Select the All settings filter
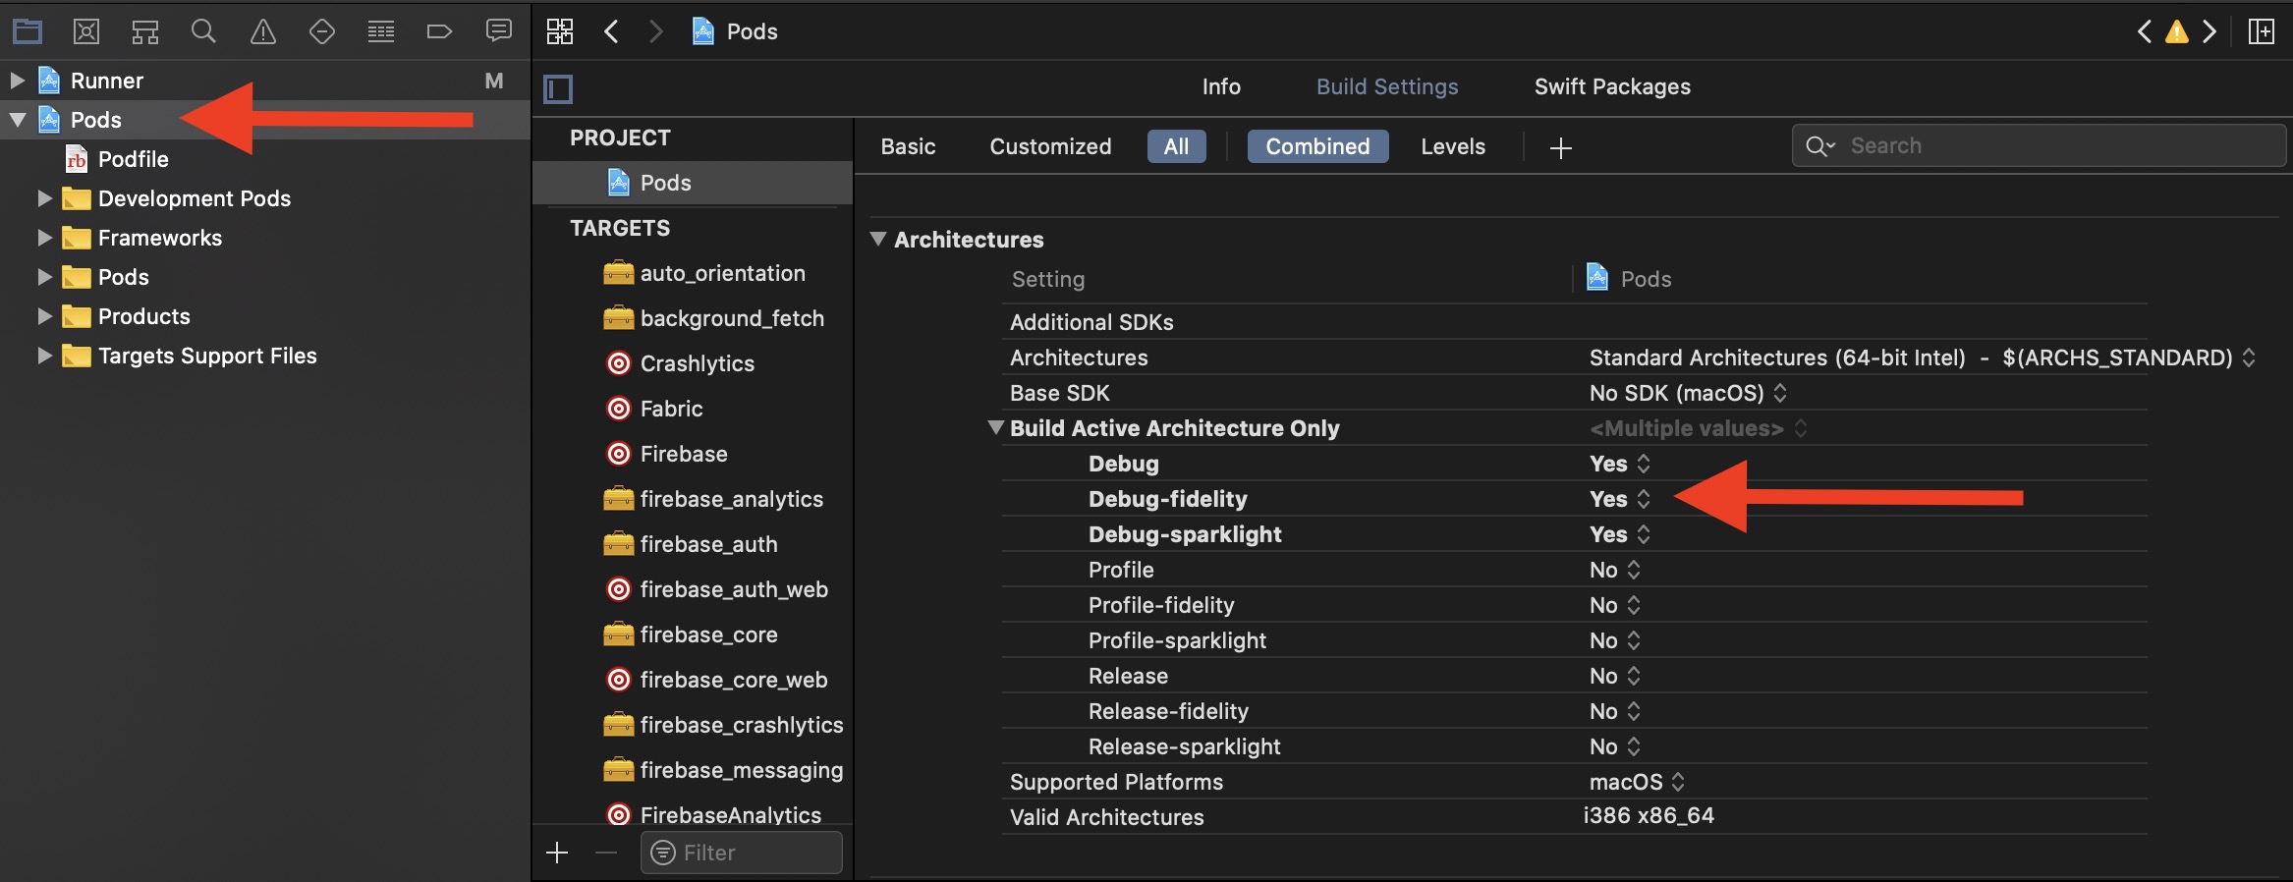This screenshot has height=882, width=2293. [1176, 146]
